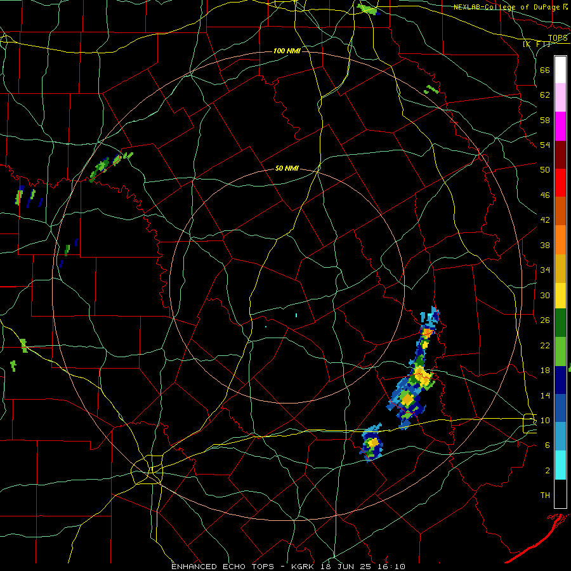The height and width of the screenshot is (571, 571).
Task: Click the legend value '66'
Action: tap(545, 70)
